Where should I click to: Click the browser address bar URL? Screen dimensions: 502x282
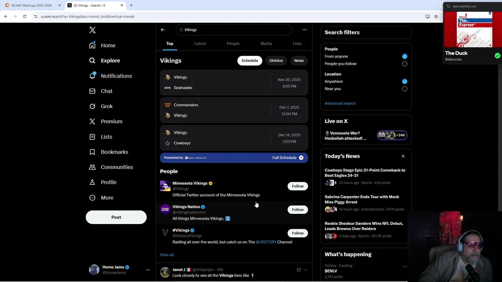click(87, 16)
